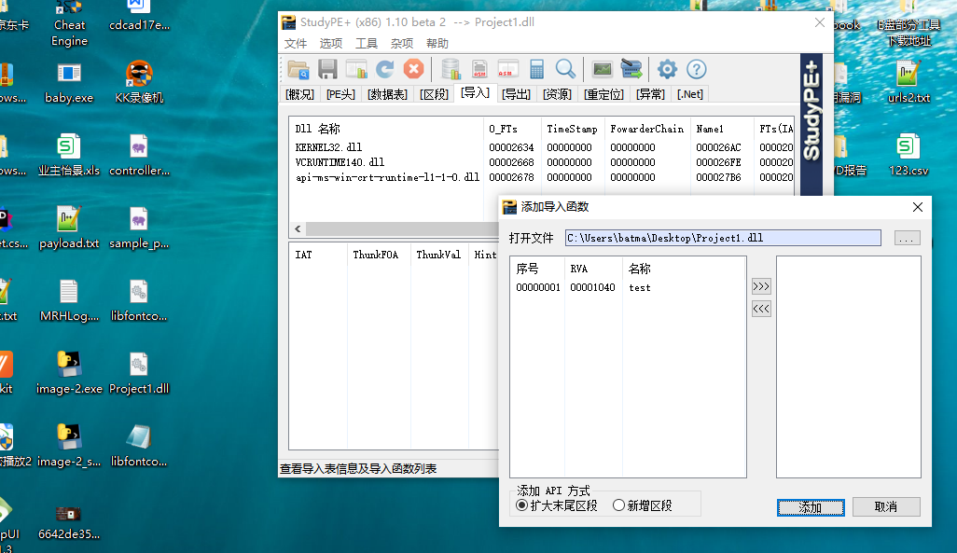957x553 pixels.
Task: Select MRHLog desktop file icon
Action: coord(69,300)
